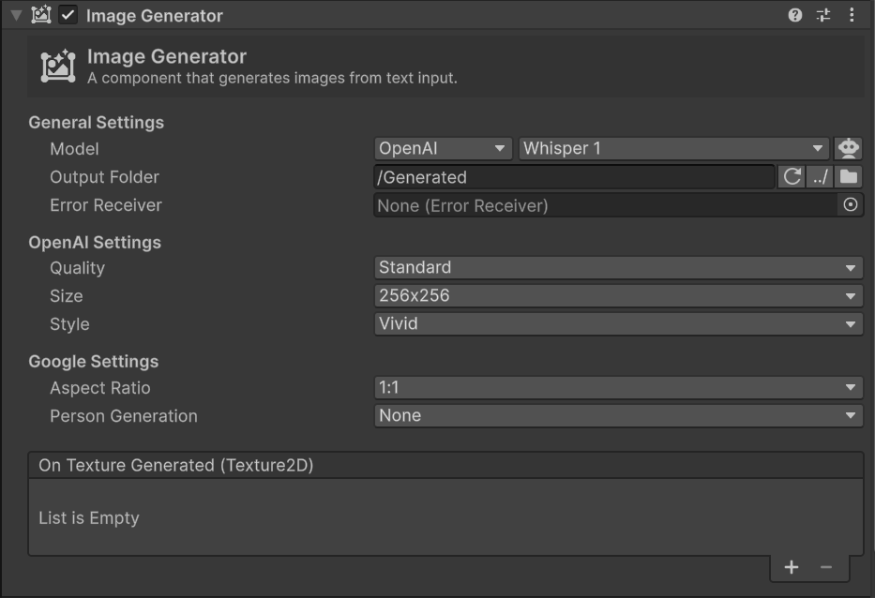This screenshot has width=875, height=598.
Task: Change the Quality dropdown from Standard
Action: pyautogui.click(x=618, y=268)
